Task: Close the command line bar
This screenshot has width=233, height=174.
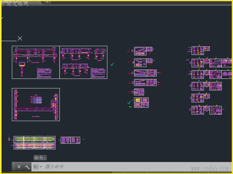Action: [19, 167]
